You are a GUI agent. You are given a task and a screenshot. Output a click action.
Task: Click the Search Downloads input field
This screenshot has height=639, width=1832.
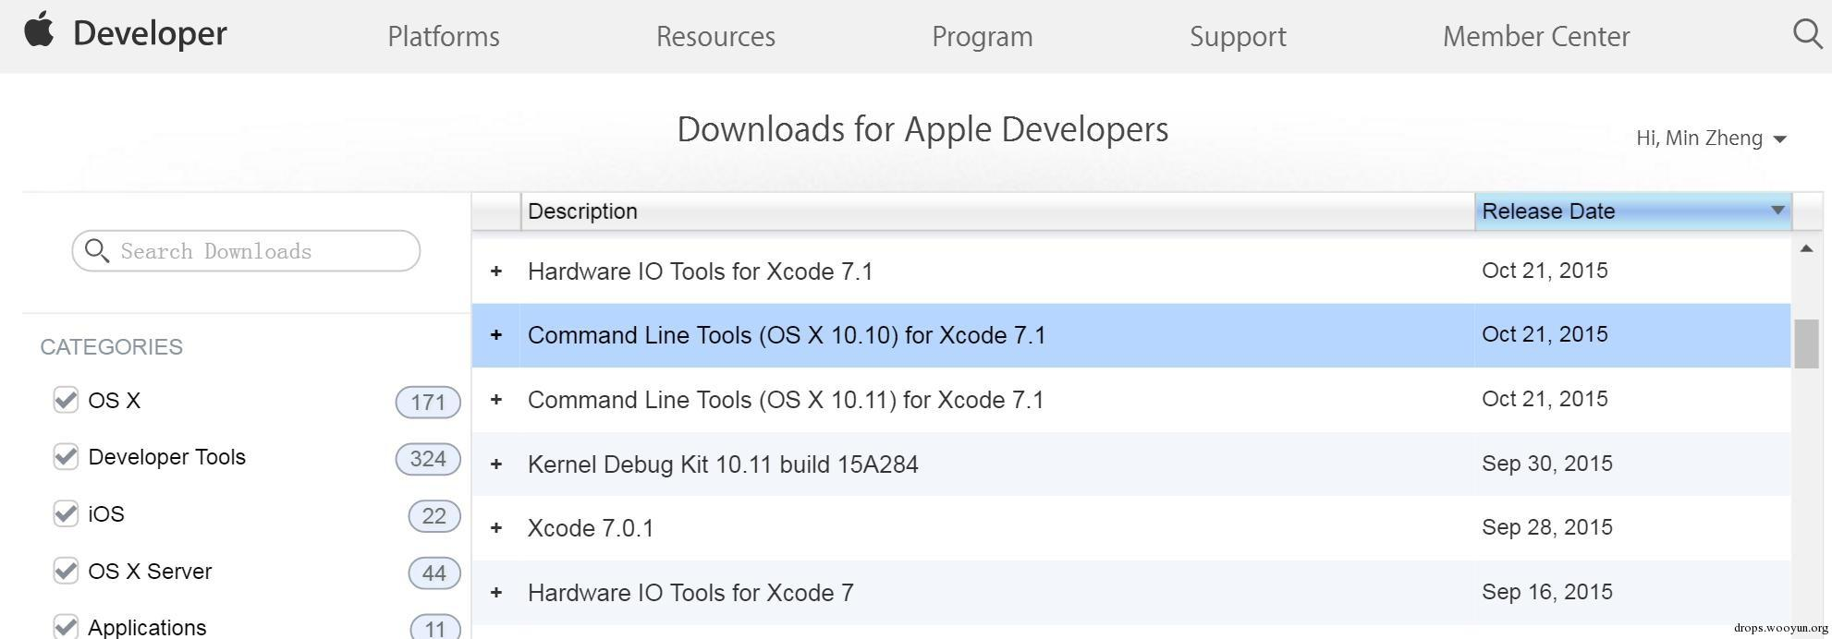(x=259, y=251)
